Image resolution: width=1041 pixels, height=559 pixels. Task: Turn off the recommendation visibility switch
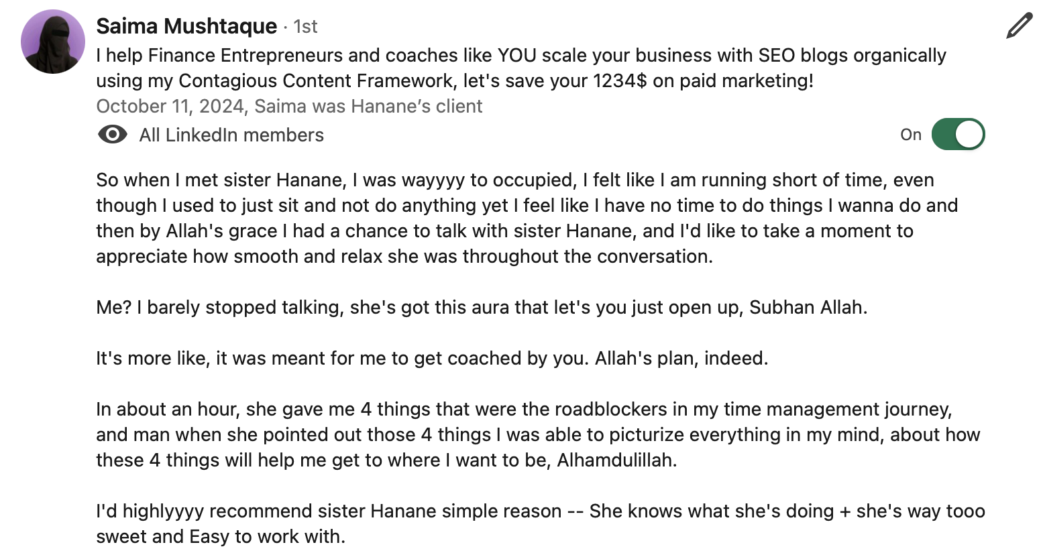(x=958, y=135)
